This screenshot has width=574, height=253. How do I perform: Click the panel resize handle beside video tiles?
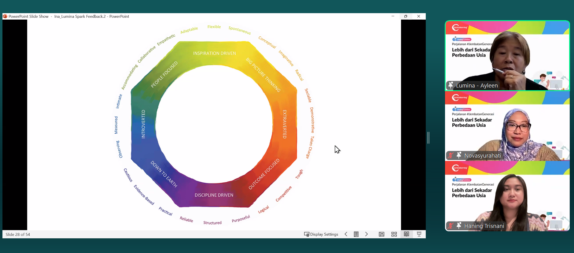[429, 138]
